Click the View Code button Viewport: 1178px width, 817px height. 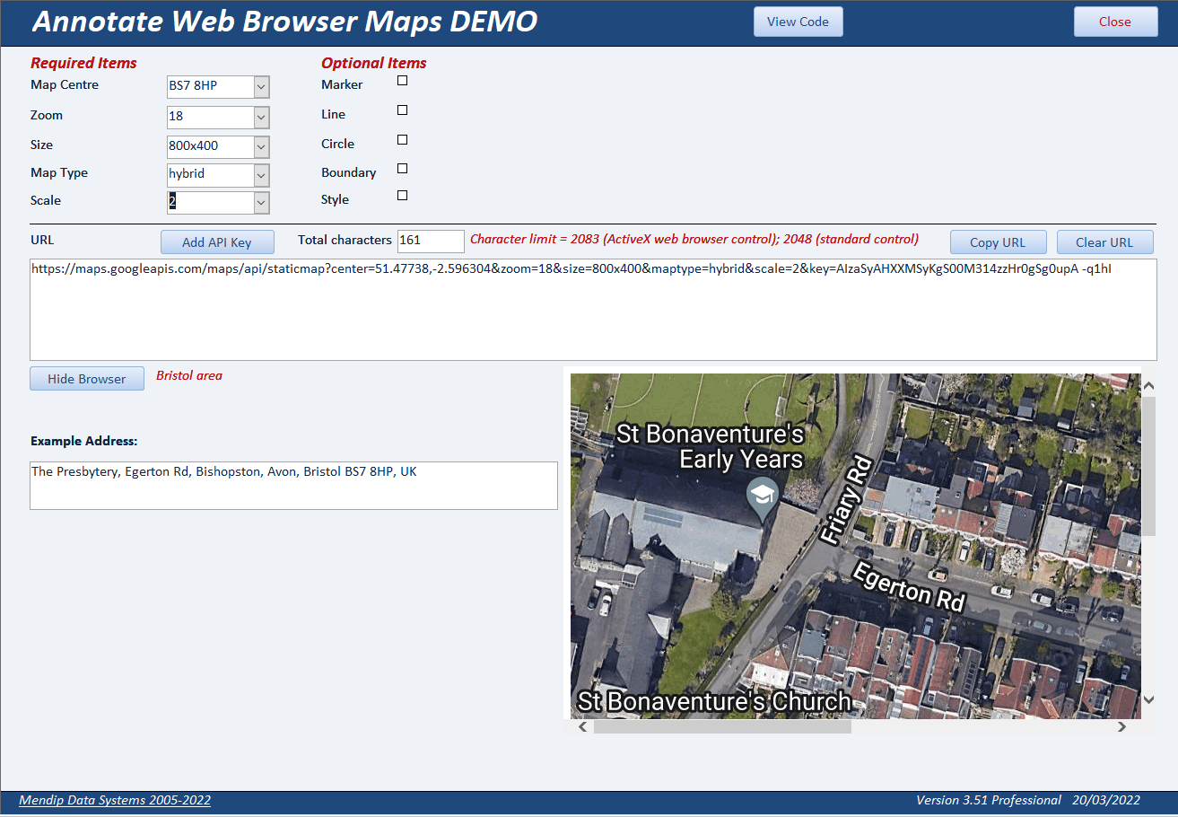(x=798, y=22)
